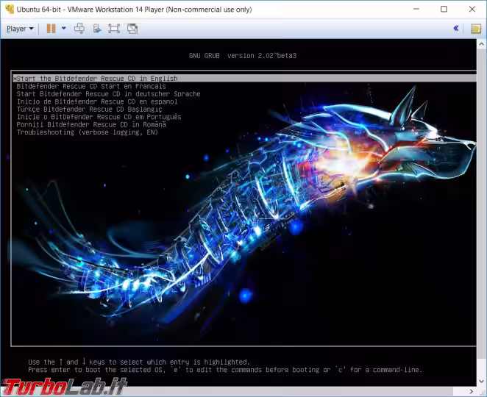Viewport: 487px width, 397px height.
Task: Expand the power options dropdown arrow
Action: coord(64,29)
